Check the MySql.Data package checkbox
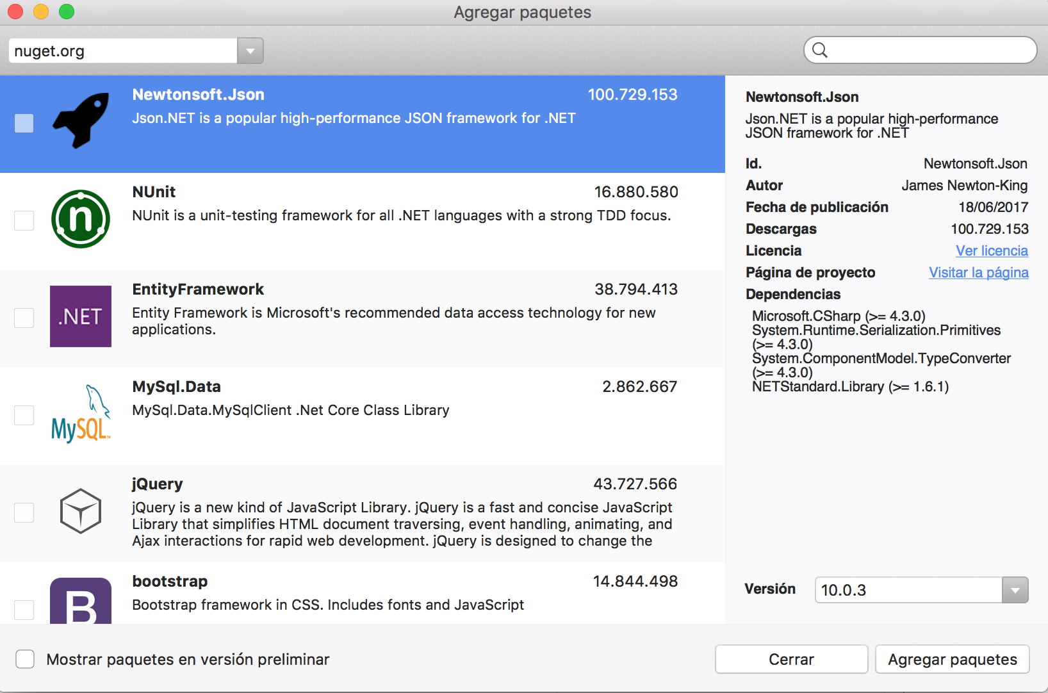This screenshot has height=693, width=1048. coord(24,415)
